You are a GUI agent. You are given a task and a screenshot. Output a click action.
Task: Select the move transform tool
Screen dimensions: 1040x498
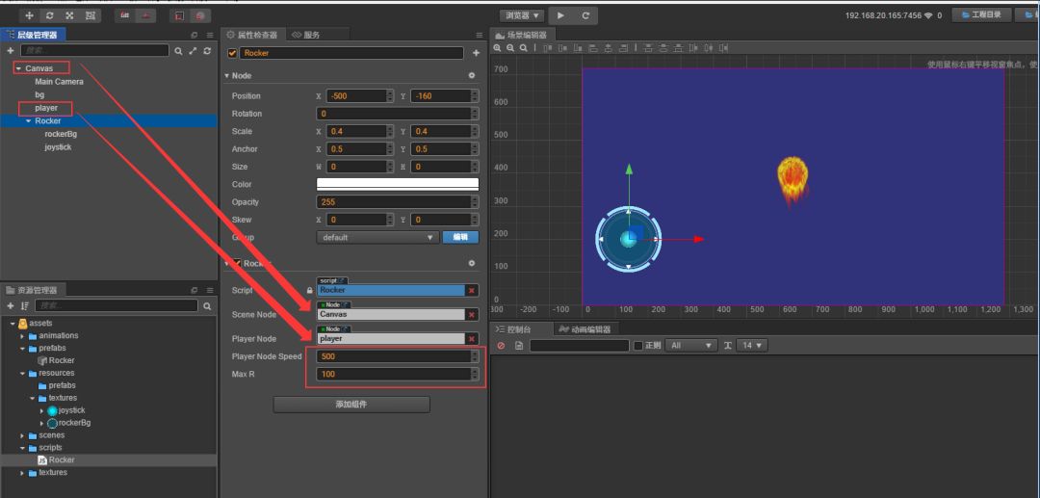(29, 15)
